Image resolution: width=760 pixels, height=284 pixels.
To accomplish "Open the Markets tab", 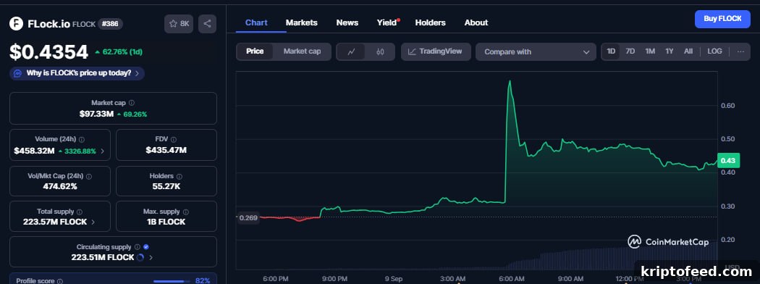I will pos(302,22).
